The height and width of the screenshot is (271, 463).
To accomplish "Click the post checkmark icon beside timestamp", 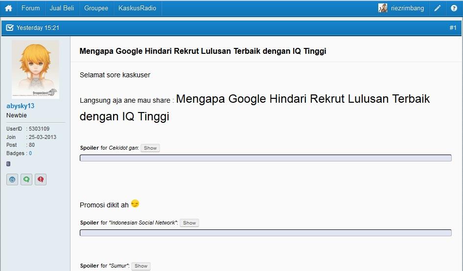I will tap(10, 27).
